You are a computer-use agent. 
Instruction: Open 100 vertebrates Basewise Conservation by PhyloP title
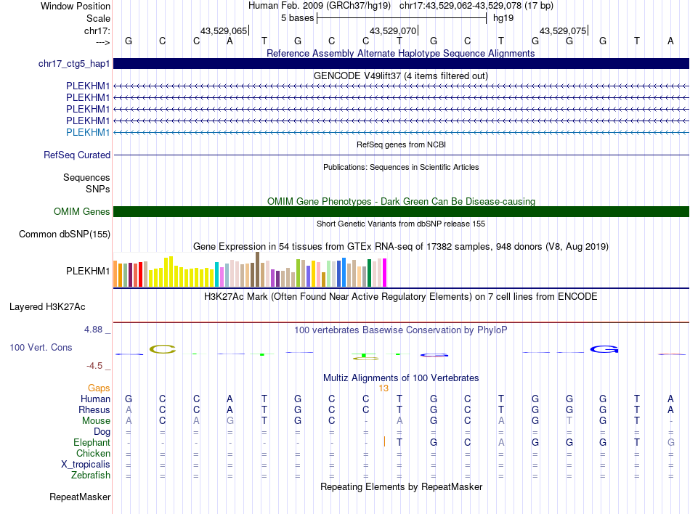coord(401,330)
